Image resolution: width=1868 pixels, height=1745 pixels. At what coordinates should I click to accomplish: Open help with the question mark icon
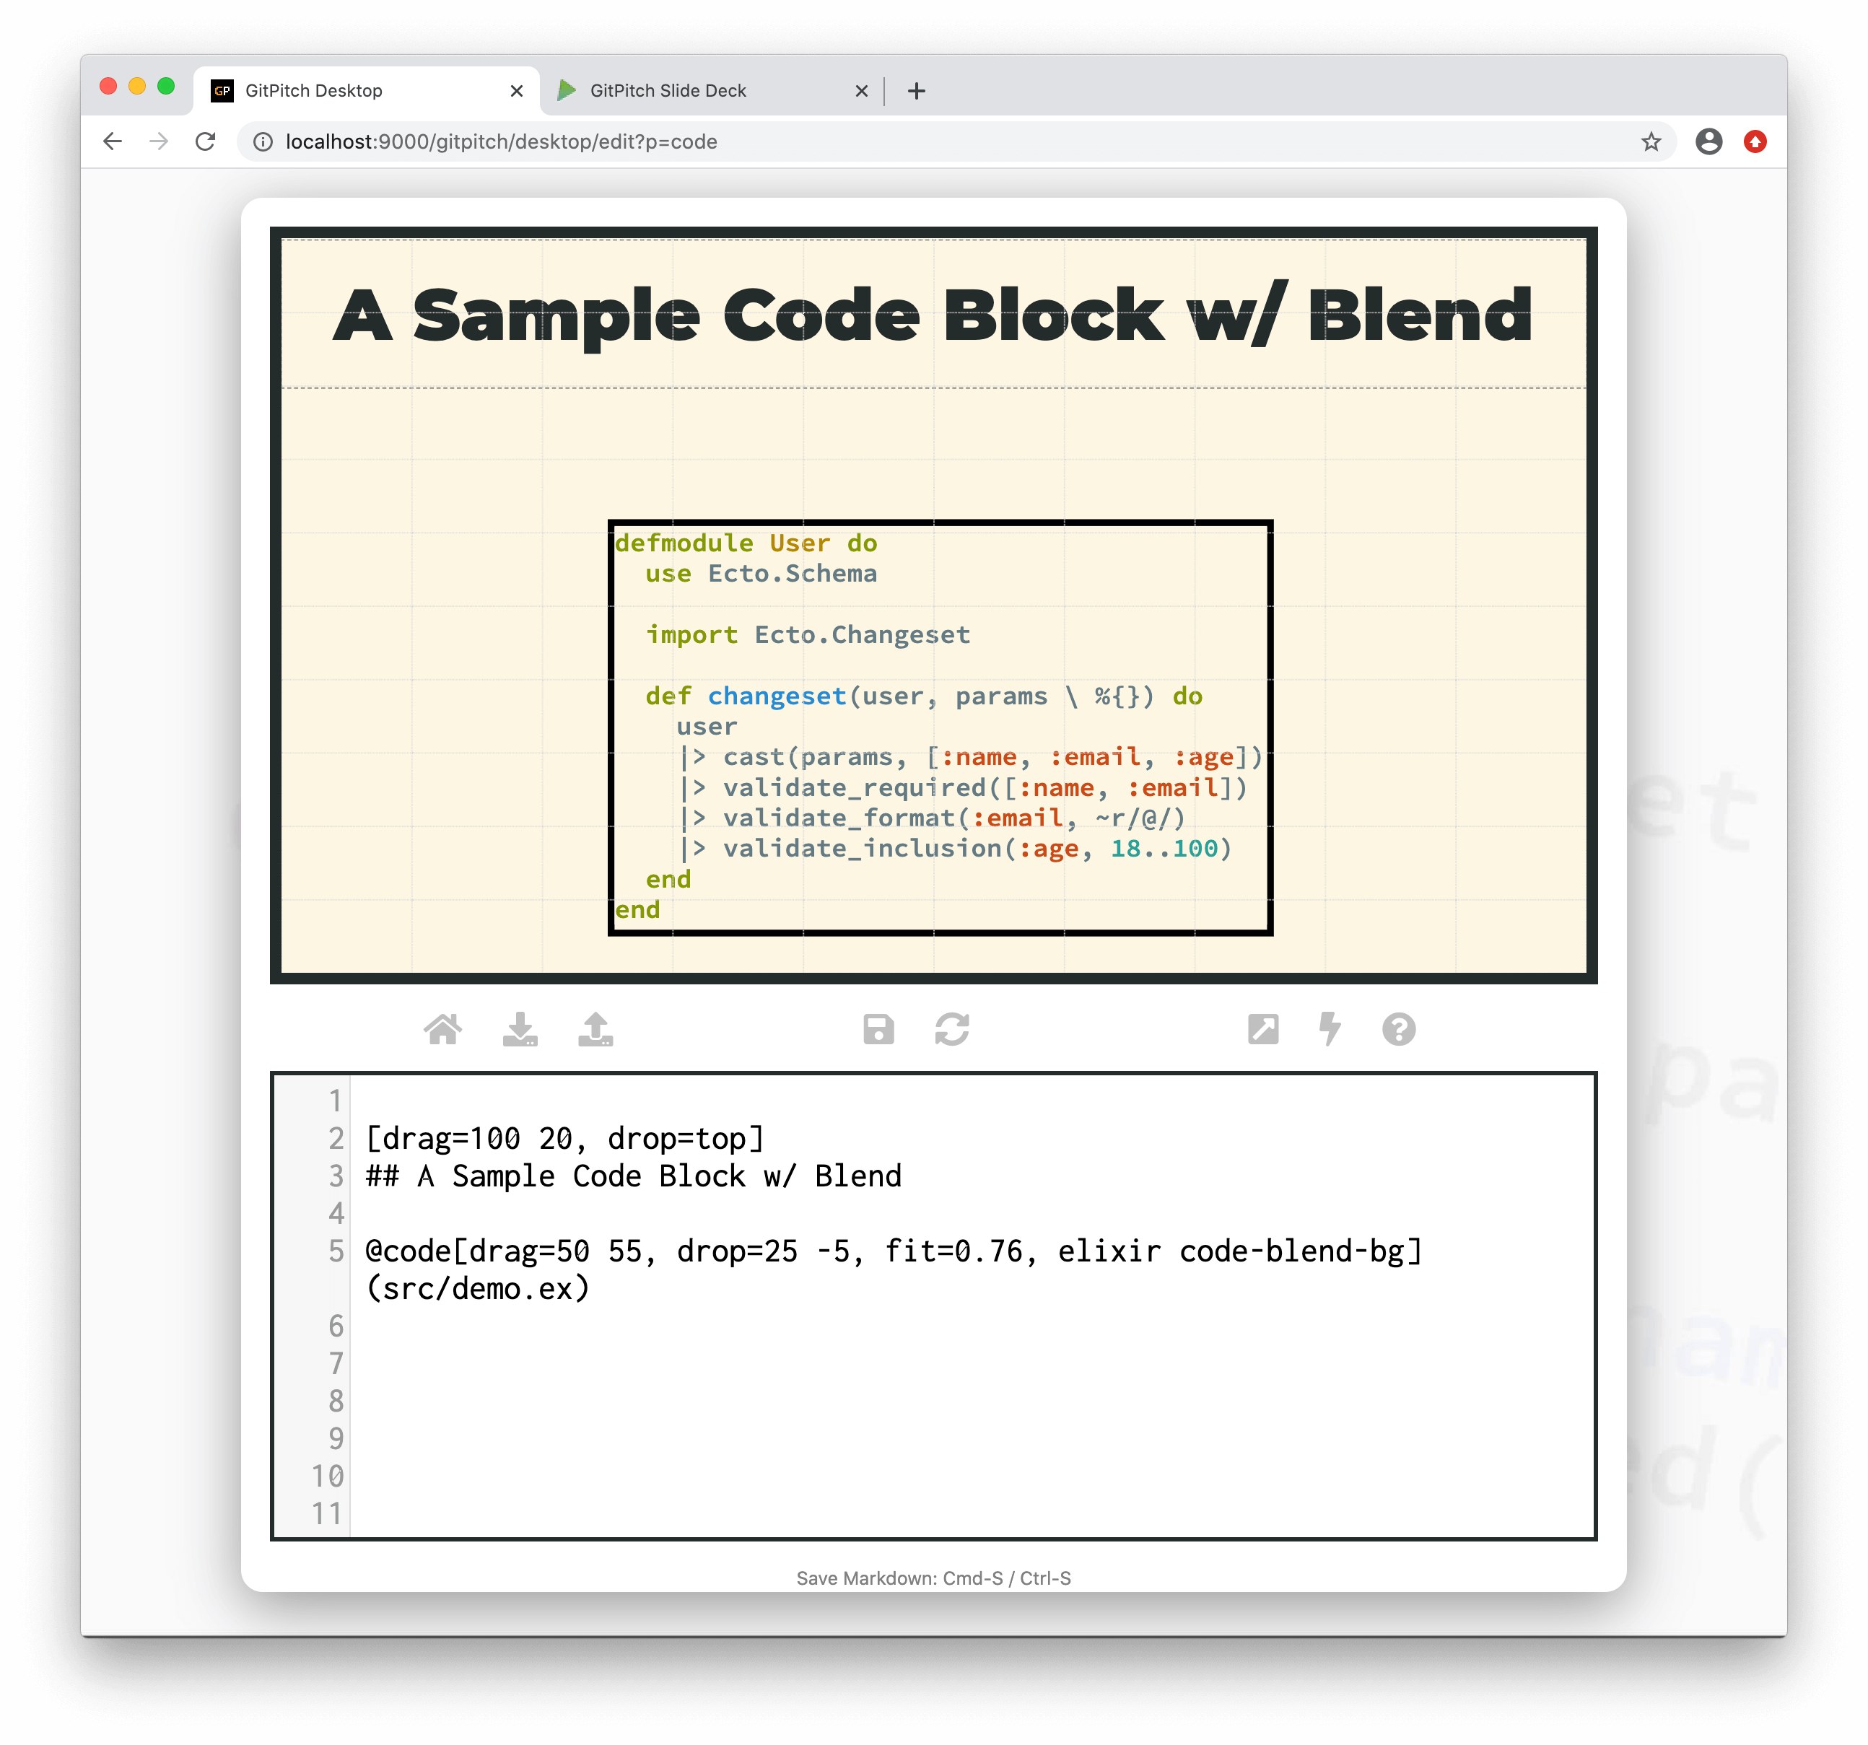[x=1398, y=1029]
